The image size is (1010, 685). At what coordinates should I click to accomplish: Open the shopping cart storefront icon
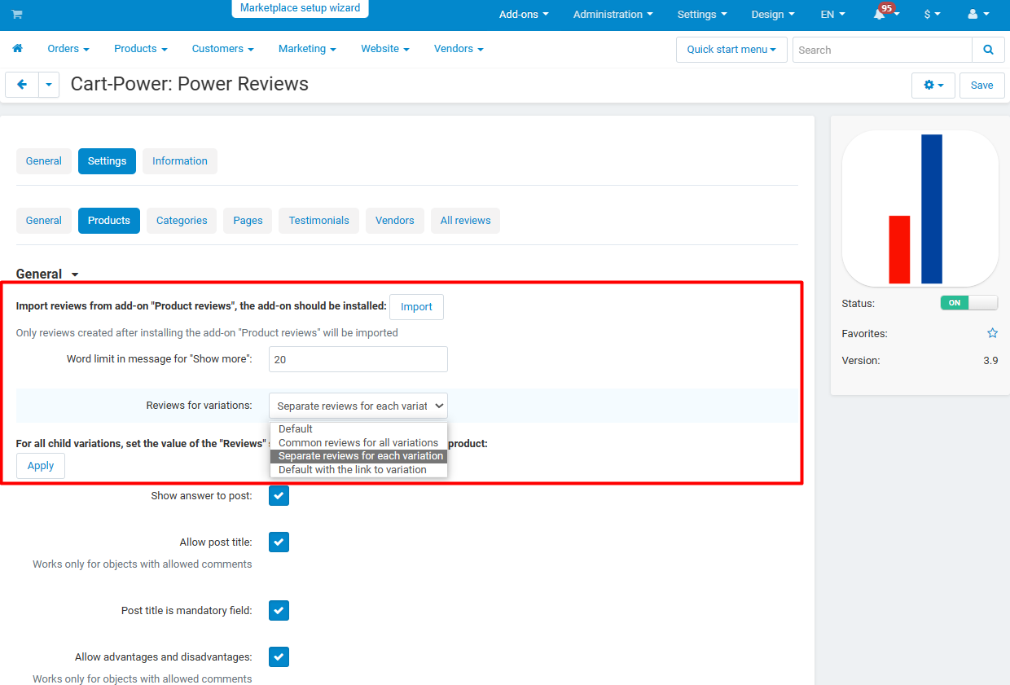17,15
